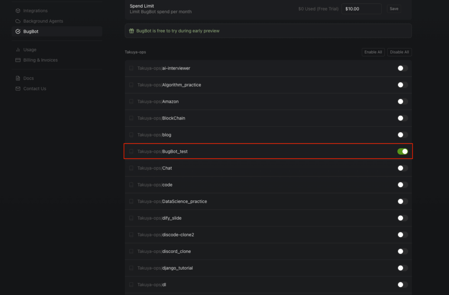The width and height of the screenshot is (449, 295).
Task: Click repo icon beside Chat
Action: click(131, 168)
